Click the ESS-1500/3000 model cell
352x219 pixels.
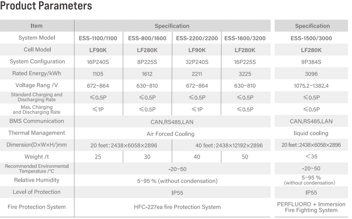pyautogui.click(x=311, y=38)
